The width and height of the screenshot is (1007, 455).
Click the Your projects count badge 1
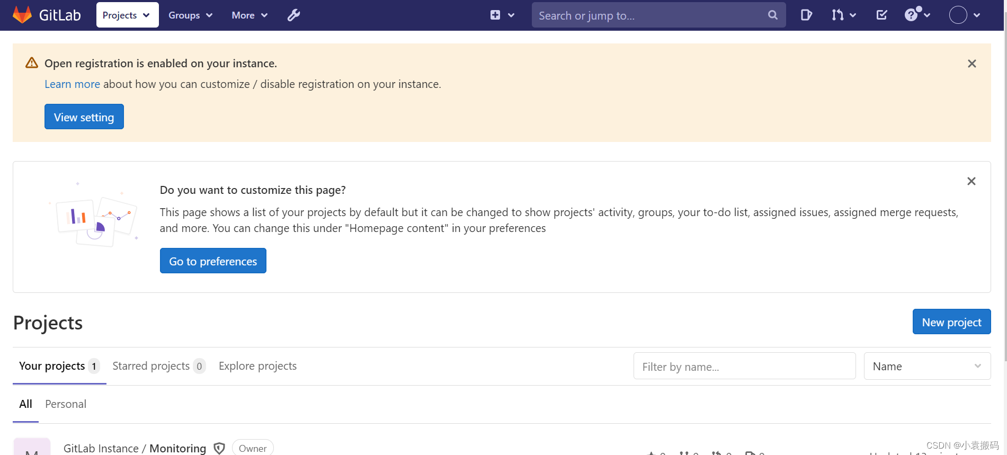(94, 366)
